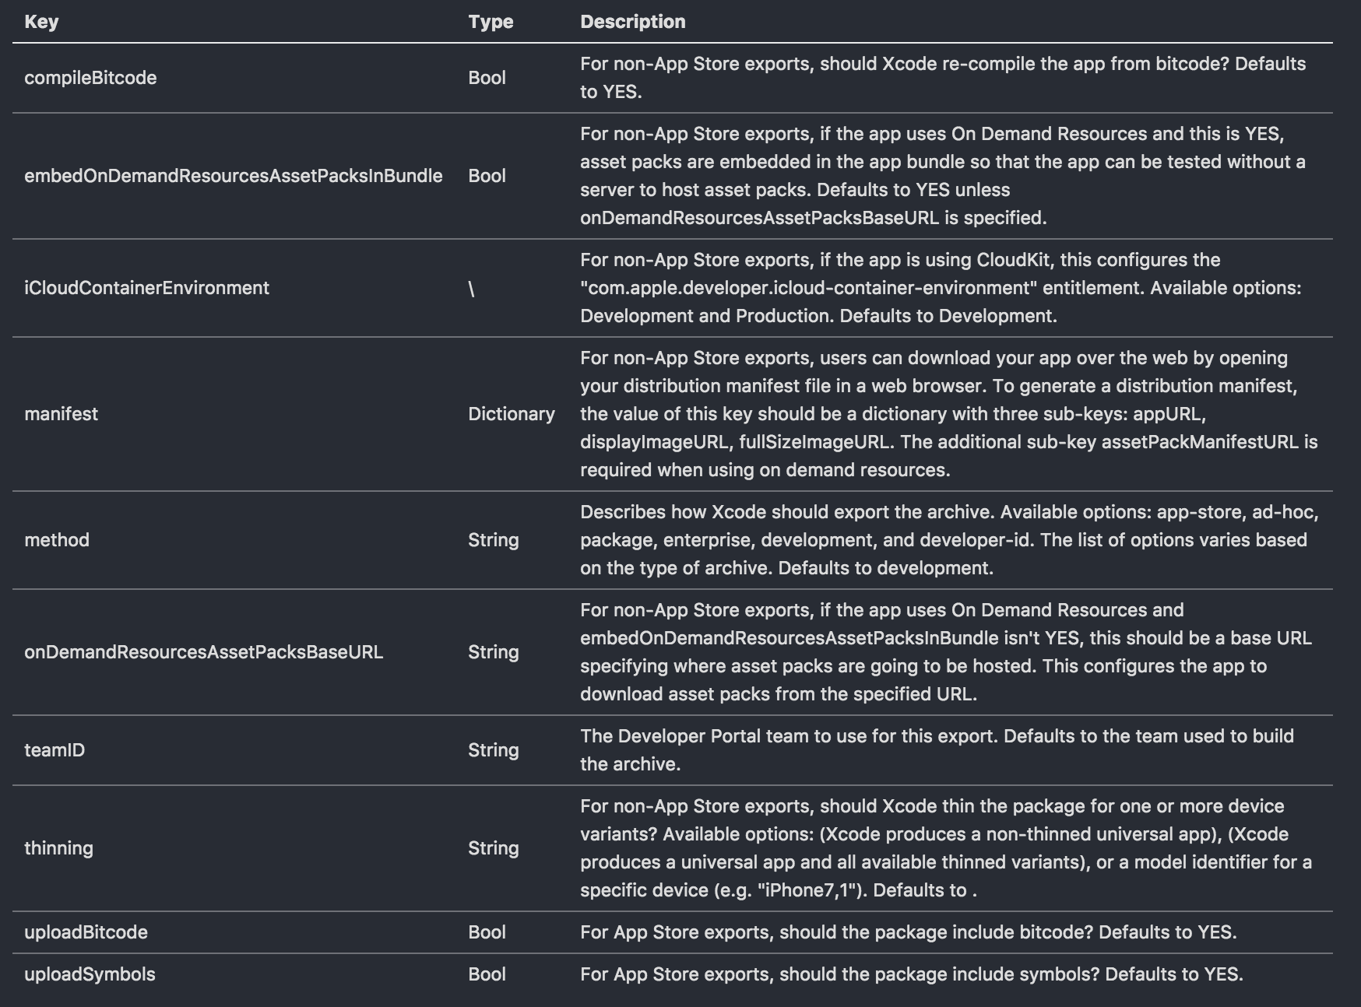The height and width of the screenshot is (1007, 1361).
Task: Click the iCloudContainerEnvironment key name
Action: tap(146, 288)
